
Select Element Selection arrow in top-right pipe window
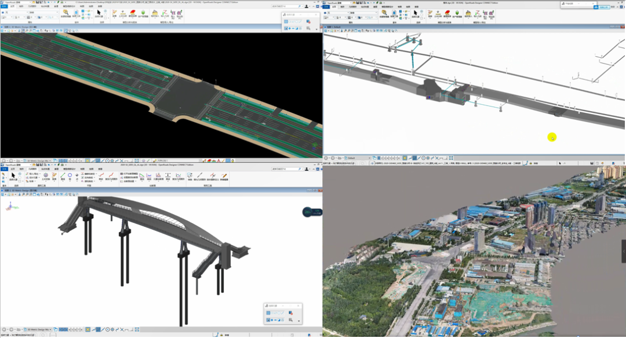416,12
